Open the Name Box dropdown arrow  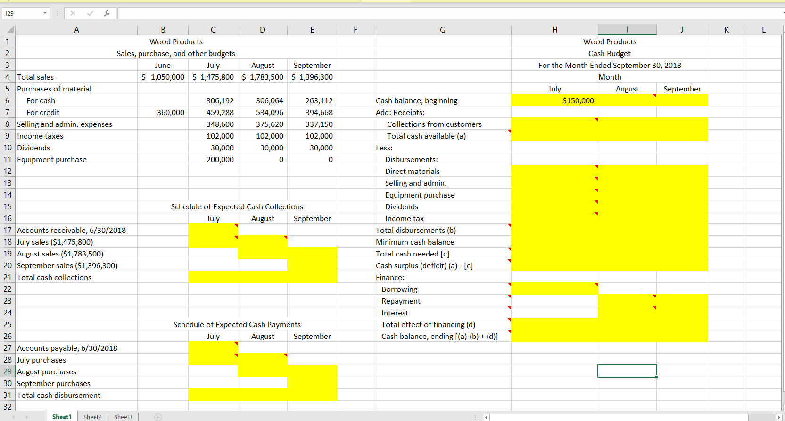(45, 13)
